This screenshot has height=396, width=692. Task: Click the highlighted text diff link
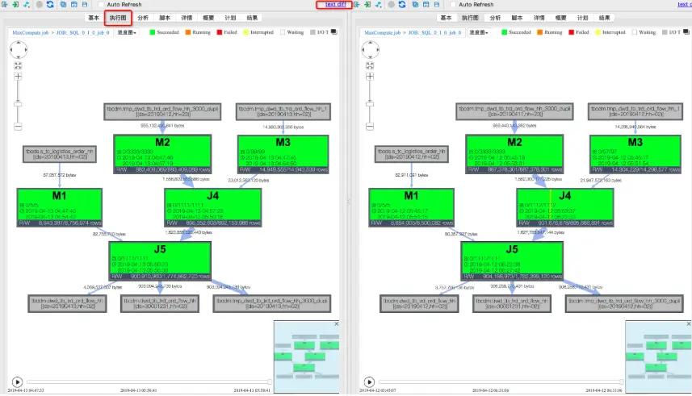point(335,4)
